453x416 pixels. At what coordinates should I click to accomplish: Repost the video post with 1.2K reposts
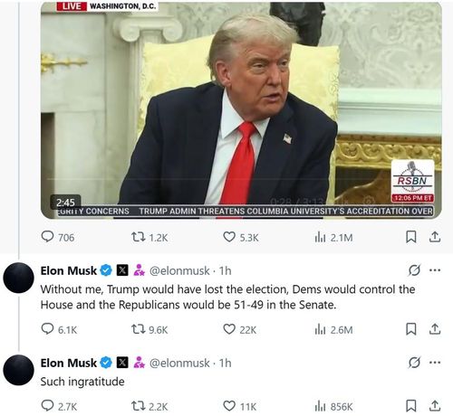[149, 237]
